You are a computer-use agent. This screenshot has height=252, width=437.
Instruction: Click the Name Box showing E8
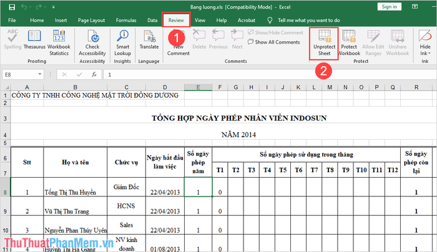coord(20,75)
